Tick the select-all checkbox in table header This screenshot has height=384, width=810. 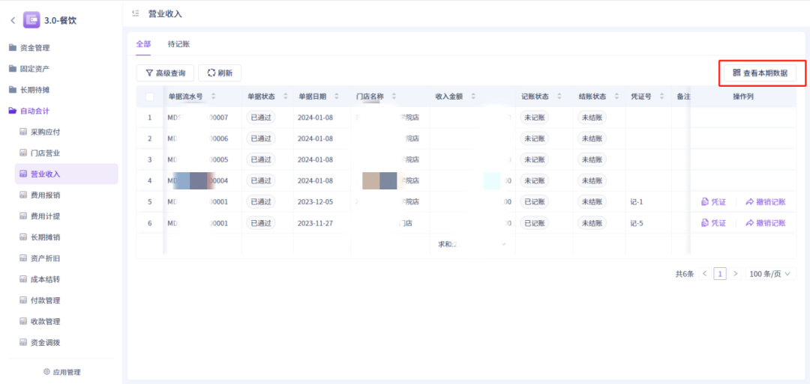click(150, 97)
